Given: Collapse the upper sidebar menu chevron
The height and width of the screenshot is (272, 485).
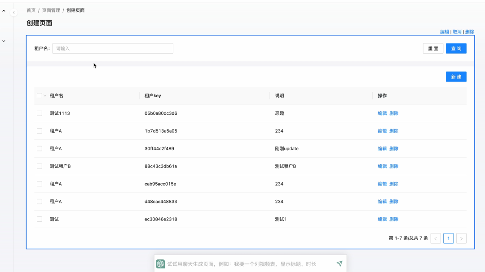Looking at the screenshot, I should (4, 11).
